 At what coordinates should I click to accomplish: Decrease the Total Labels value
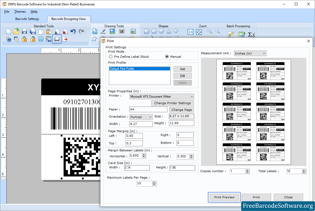304,172
